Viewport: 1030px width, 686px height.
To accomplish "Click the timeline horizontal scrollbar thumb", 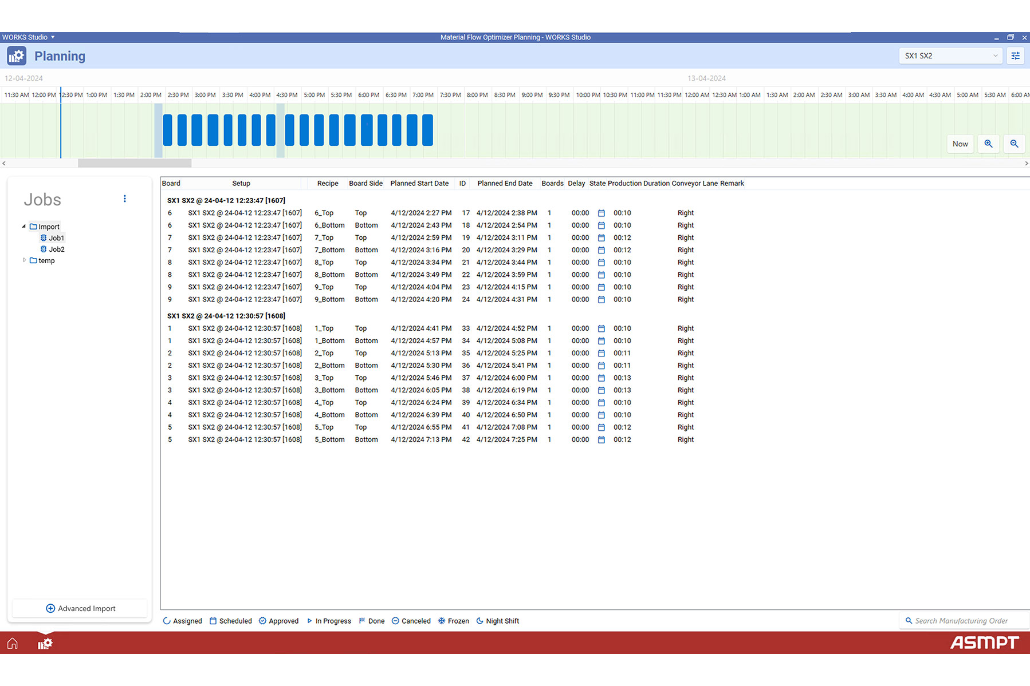I will (135, 164).
